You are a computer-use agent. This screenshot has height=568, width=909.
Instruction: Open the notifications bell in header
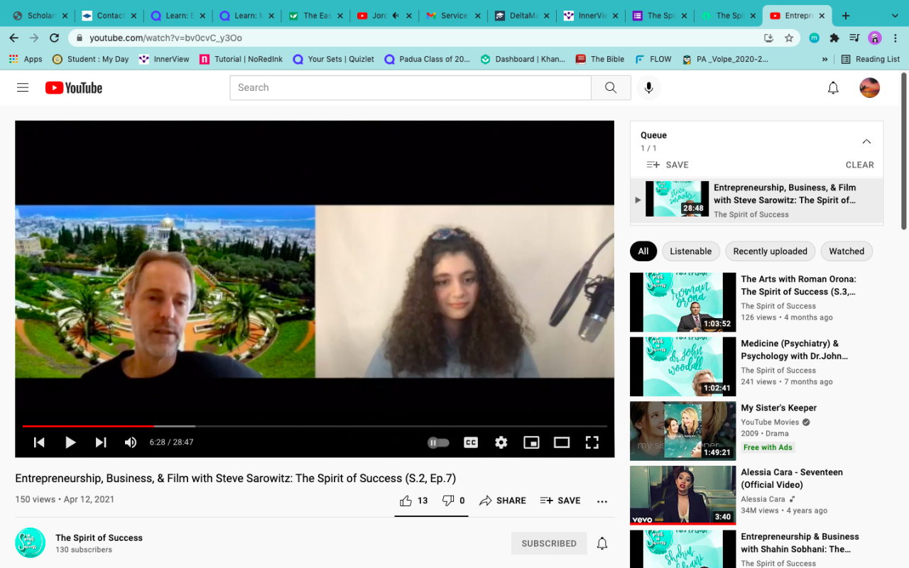pos(833,87)
